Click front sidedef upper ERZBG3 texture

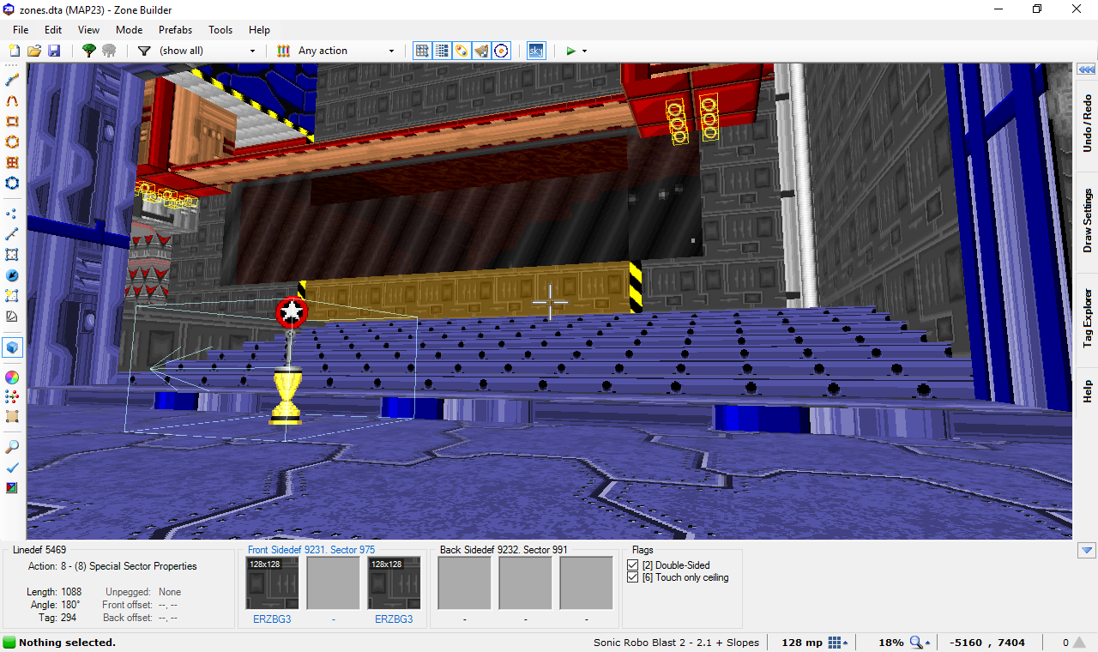click(x=272, y=583)
